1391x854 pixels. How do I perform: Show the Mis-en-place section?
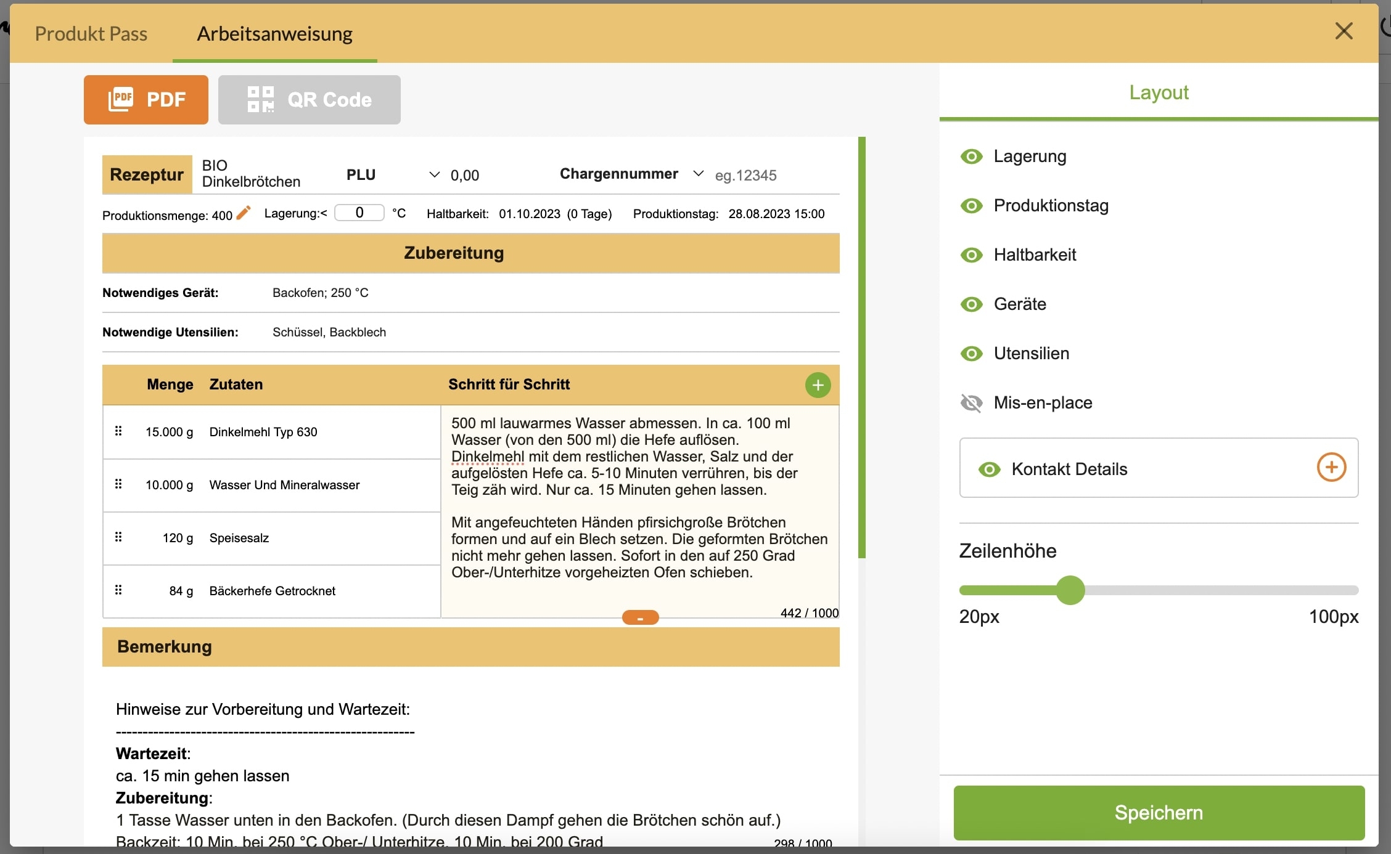click(x=972, y=403)
